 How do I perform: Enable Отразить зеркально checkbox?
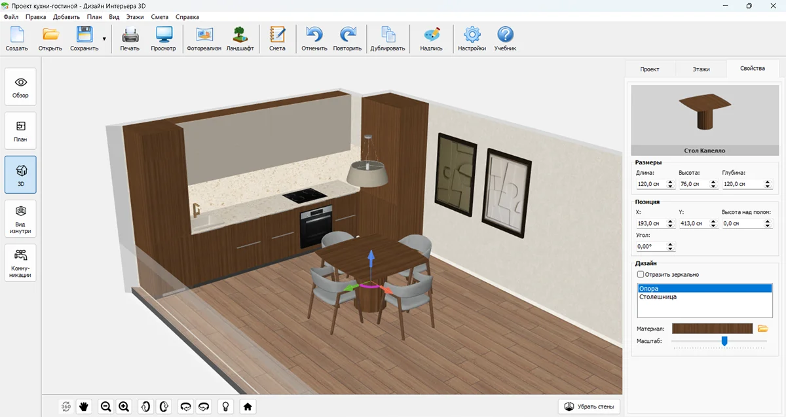(x=641, y=274)
